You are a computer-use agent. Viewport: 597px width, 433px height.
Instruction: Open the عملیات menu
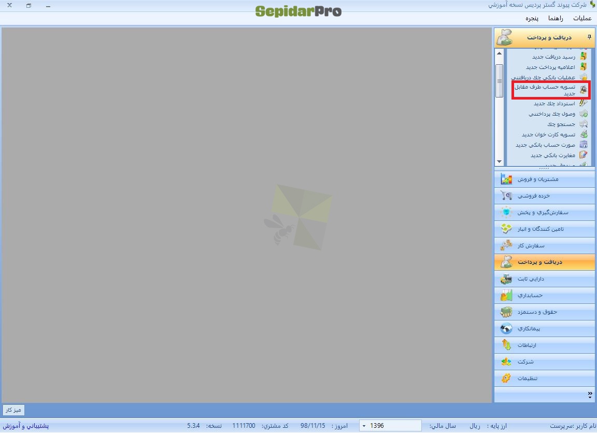coord(582,18)
